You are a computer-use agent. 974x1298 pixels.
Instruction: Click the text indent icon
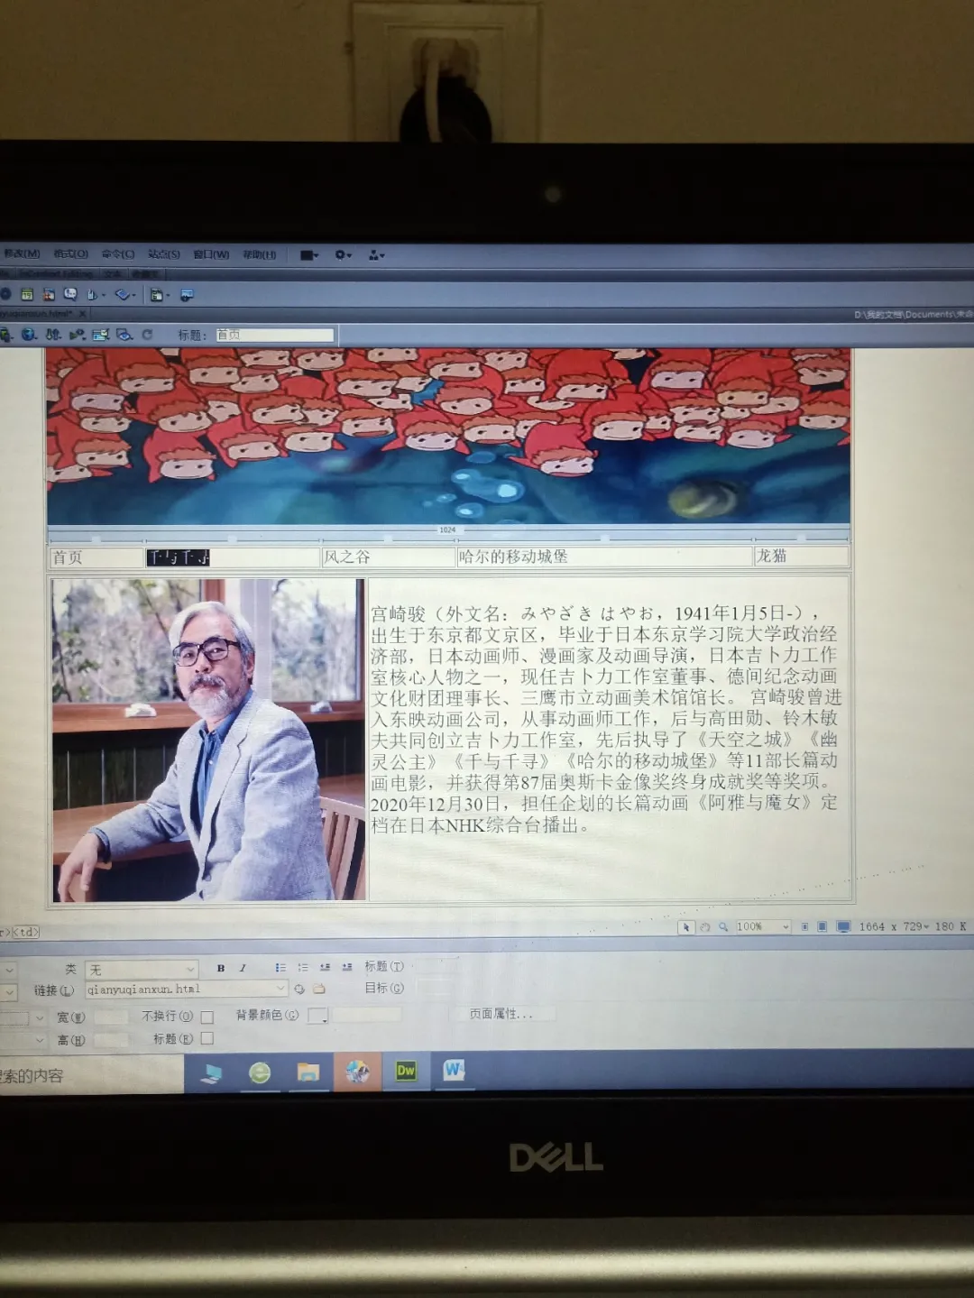[x=347, y=967]
